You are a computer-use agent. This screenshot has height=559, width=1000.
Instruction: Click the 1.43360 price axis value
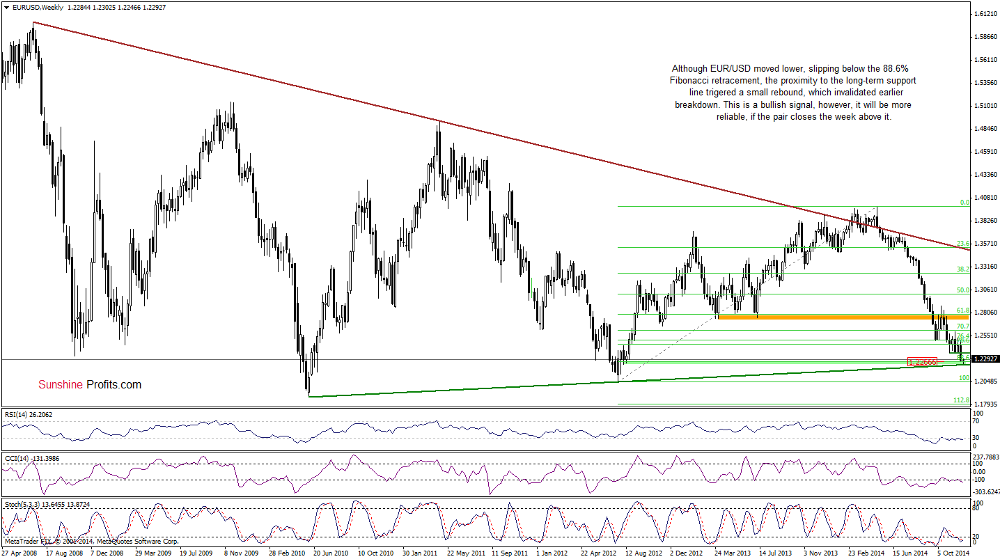(985, 175)
